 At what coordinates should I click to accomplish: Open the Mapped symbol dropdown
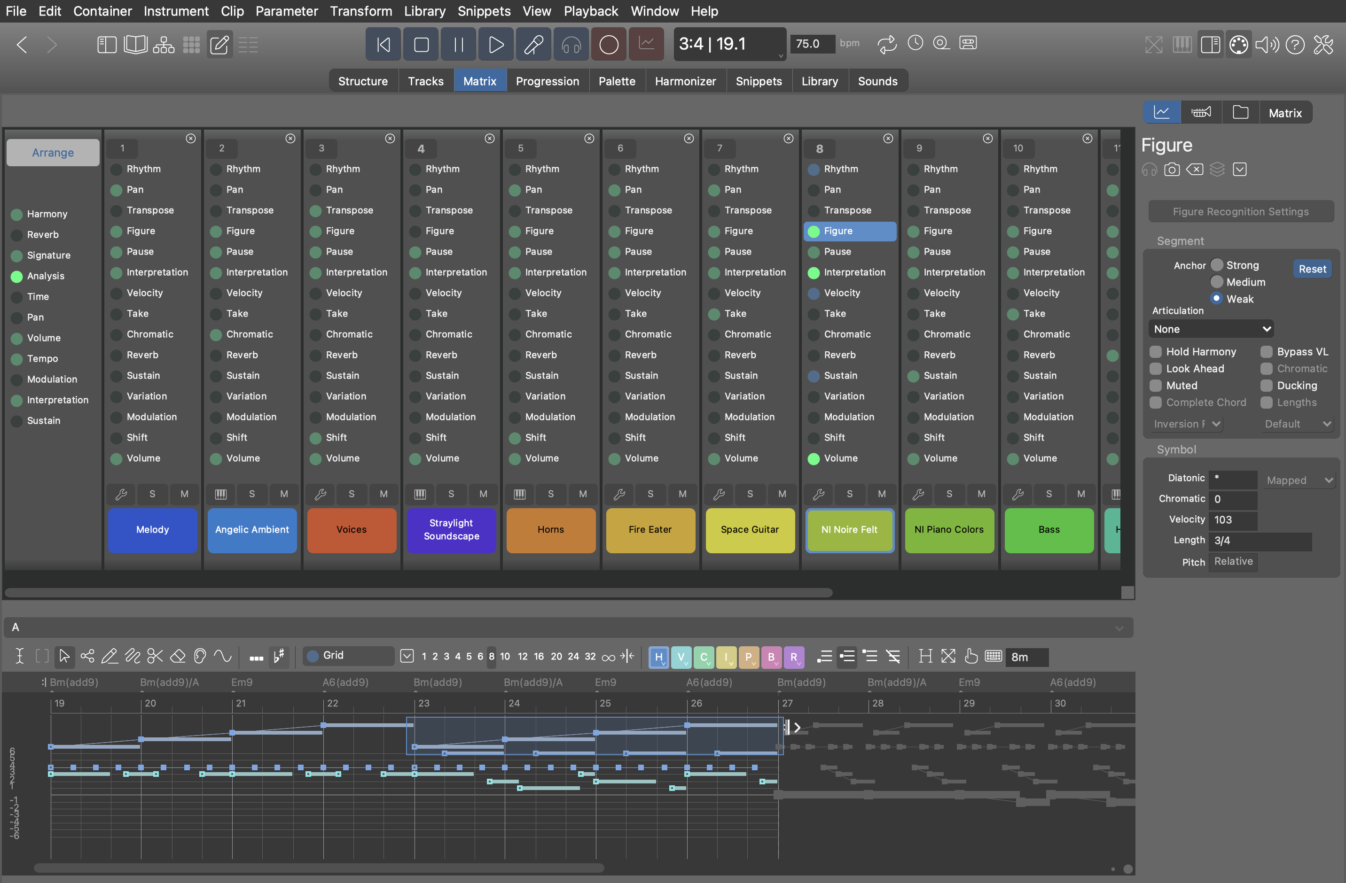[x=1299, y=480]
